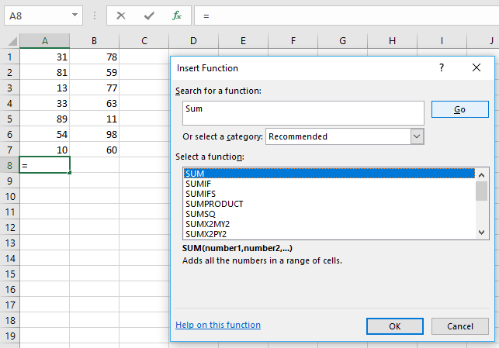Open the Name Box dropdown arrow
499x348 pixels.
point(75,16)
